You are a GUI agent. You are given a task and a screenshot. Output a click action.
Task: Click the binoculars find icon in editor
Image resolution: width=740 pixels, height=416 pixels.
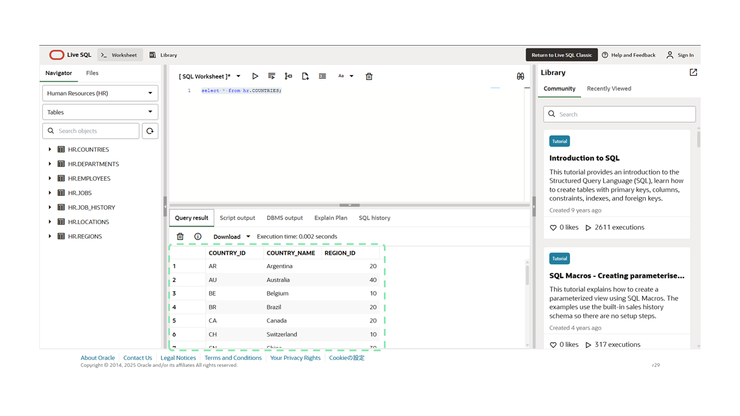point(520,76)
